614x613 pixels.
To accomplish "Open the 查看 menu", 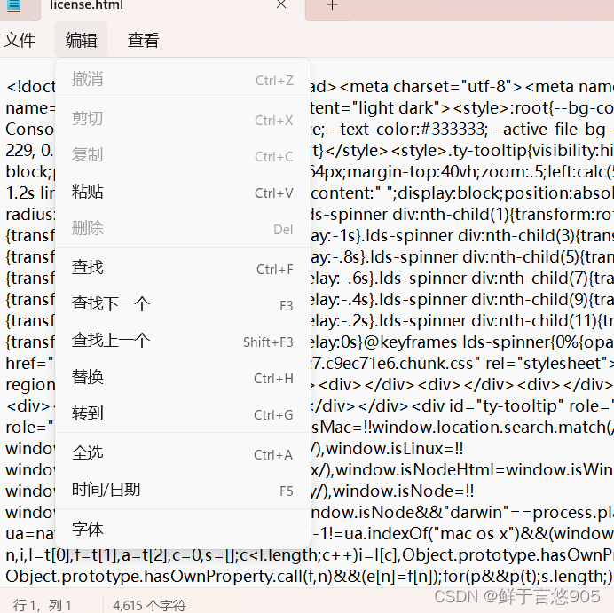I will click(144, 40).
